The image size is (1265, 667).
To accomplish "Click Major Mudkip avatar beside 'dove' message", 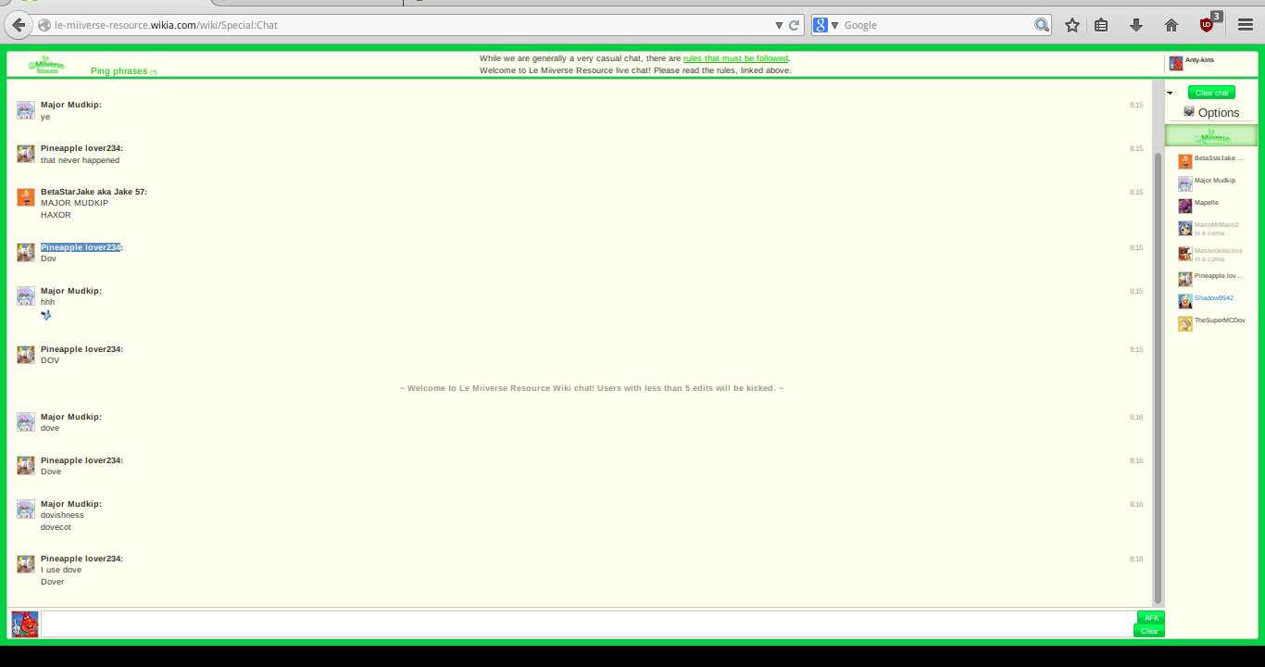I will (x=26, y=422).
